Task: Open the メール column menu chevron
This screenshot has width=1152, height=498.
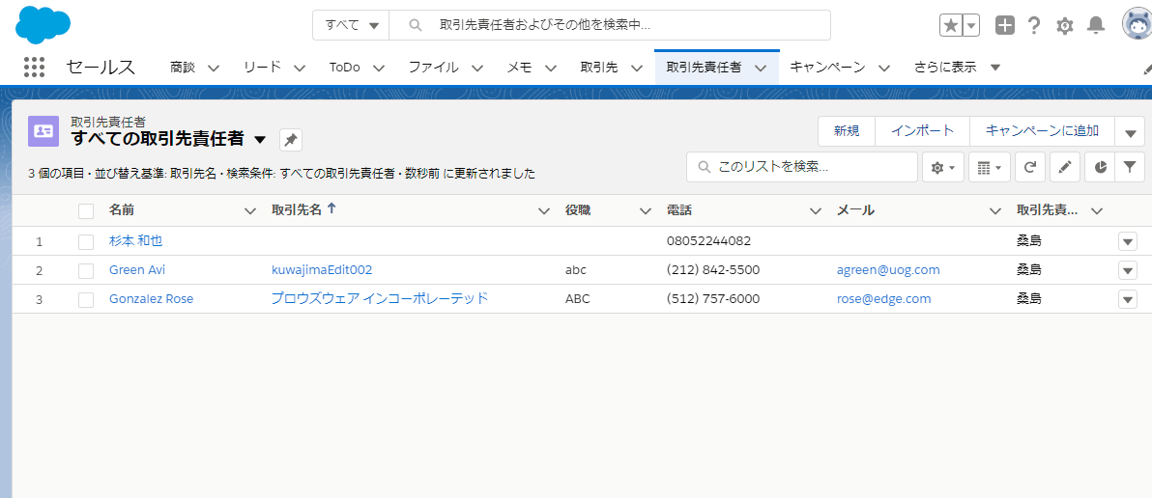Action: (x=994, y=211)
